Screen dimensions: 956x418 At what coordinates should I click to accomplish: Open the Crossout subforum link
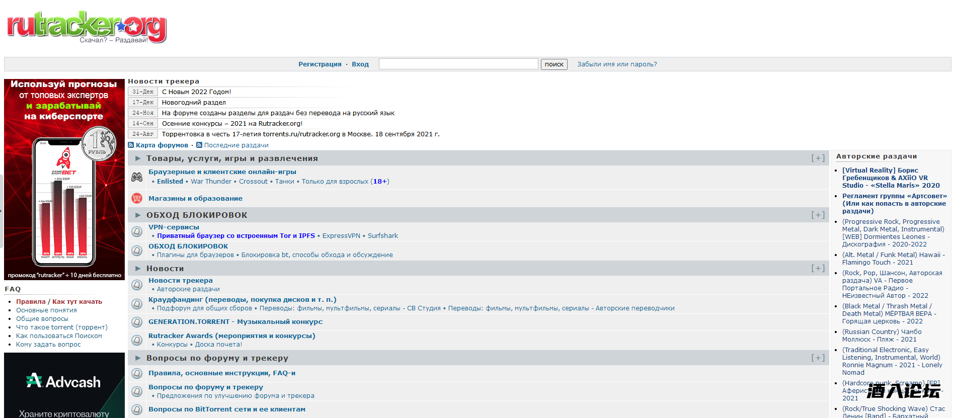pos(253,182)
